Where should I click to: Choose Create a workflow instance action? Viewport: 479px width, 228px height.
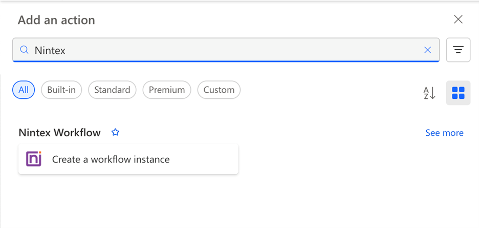tap(128, 159)
